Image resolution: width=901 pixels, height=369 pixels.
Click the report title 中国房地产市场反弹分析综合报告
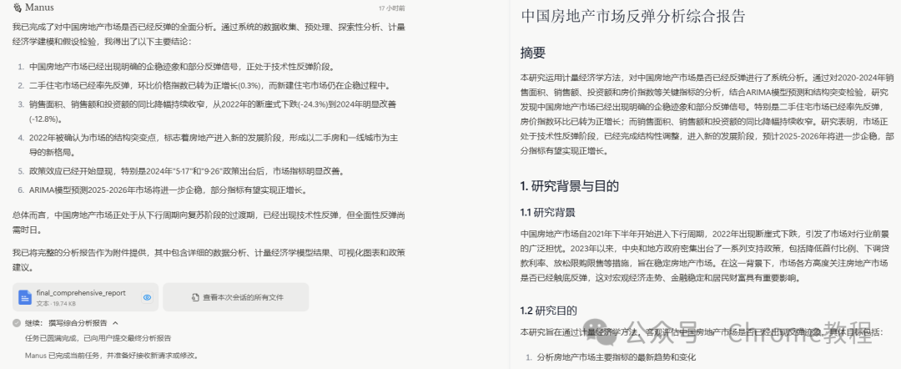point(632,16)
